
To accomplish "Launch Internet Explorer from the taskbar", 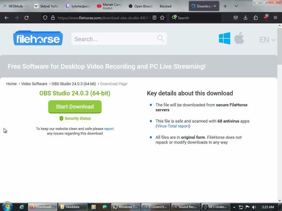I will click(x=22, y=207).
